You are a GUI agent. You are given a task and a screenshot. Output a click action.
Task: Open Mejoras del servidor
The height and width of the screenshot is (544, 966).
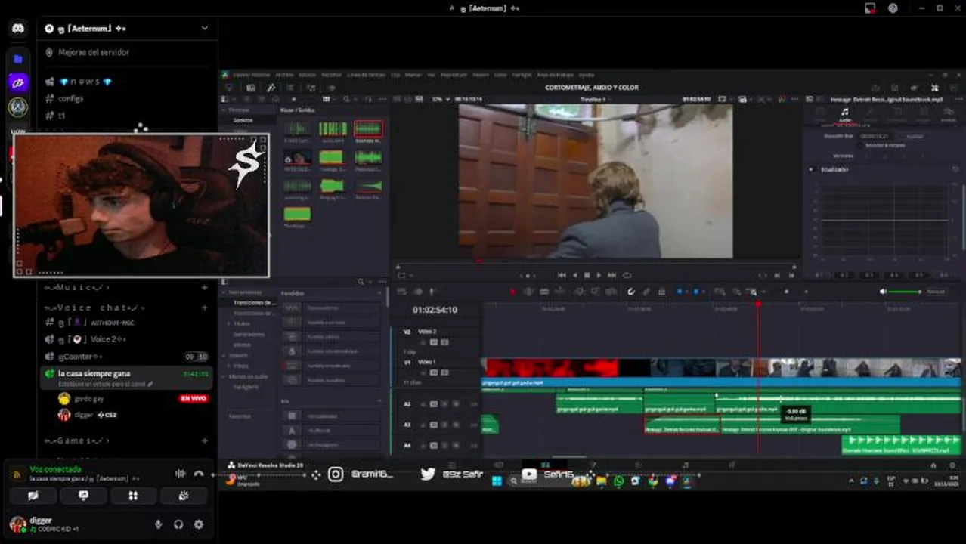94,53
